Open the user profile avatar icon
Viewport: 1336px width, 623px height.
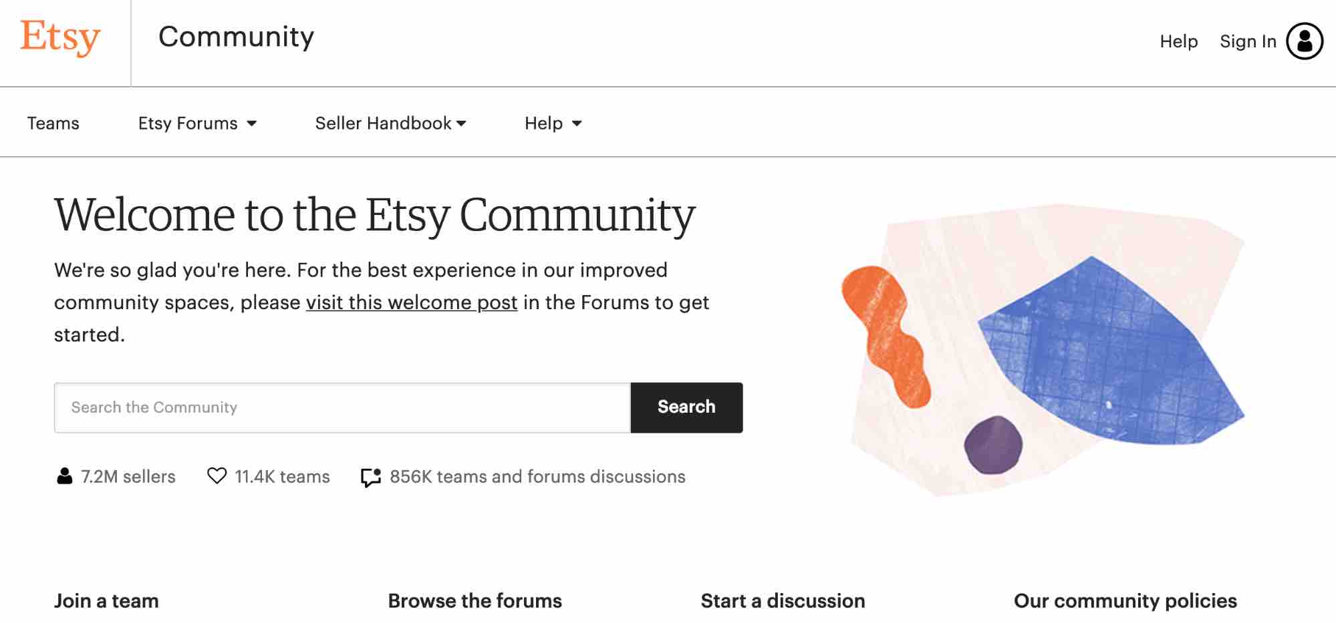(x=1304, y=41)
